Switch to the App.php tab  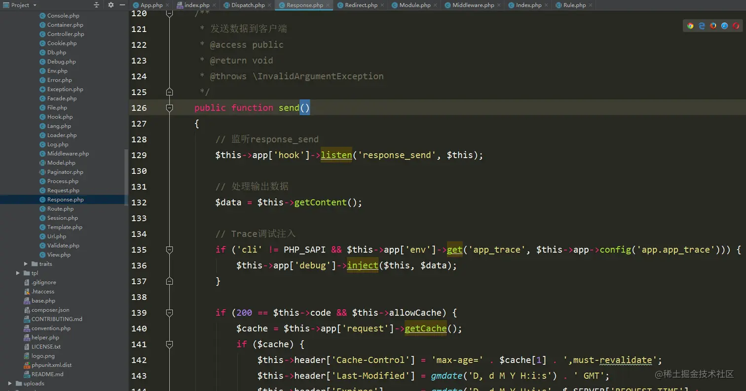[151, 5]
